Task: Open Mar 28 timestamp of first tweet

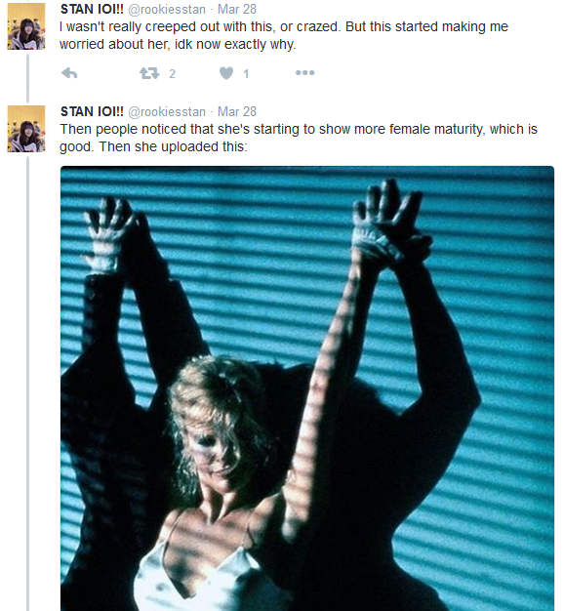Action: pyautogui.click(x=237, y=9)
